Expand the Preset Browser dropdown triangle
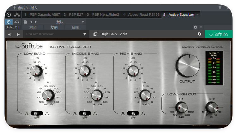The image size is (237, 133). (85, 34)
